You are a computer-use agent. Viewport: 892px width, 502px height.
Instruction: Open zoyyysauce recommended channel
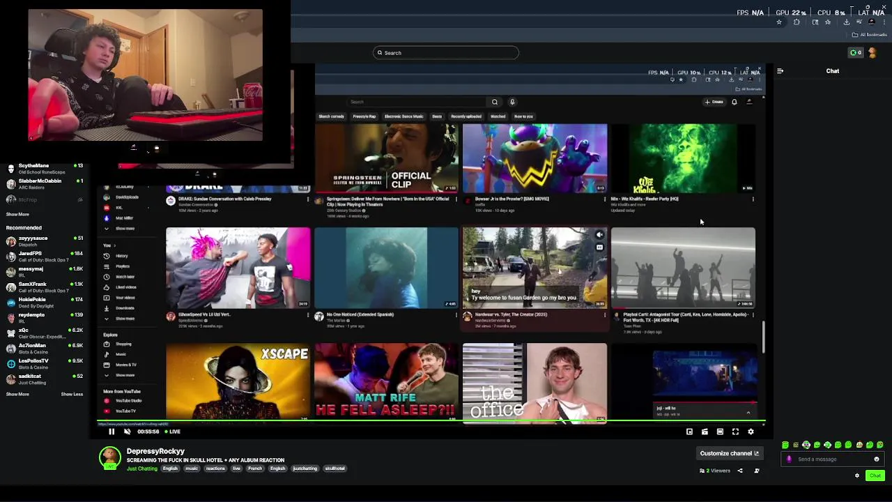pyautogui.click(x=43, y=241)
